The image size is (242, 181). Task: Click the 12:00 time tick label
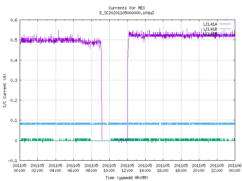tap(127, 170)
